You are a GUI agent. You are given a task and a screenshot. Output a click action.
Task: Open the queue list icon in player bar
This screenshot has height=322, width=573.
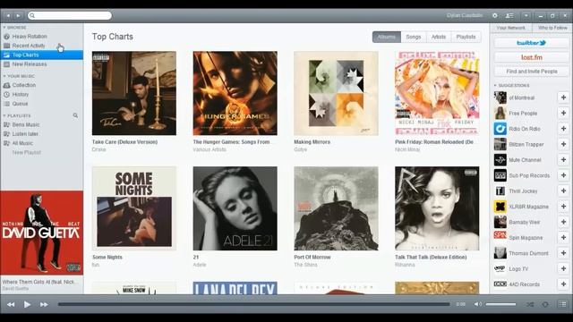click(x=563, y=304)
